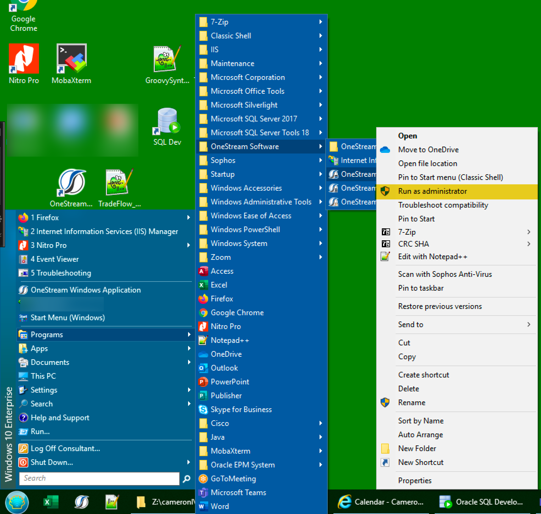
Task: Select Scan with Sophos Anti-Virus
Action: [x=457, y=274]
